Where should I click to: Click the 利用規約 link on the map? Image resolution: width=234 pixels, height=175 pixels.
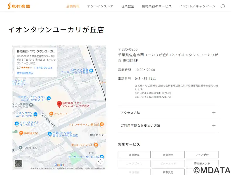[79, 168]
